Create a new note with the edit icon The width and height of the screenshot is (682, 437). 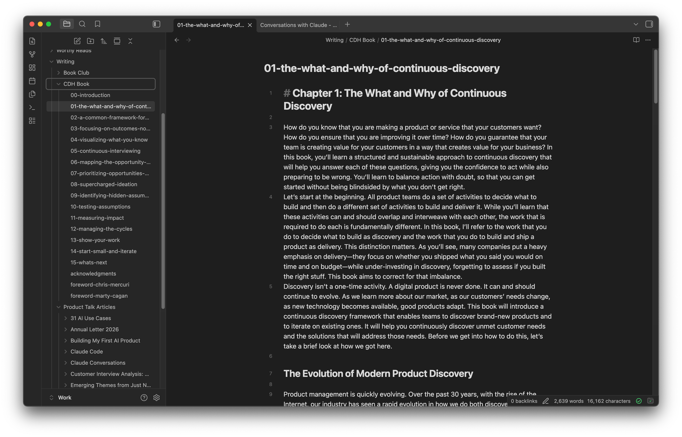[x=77, y=41]
